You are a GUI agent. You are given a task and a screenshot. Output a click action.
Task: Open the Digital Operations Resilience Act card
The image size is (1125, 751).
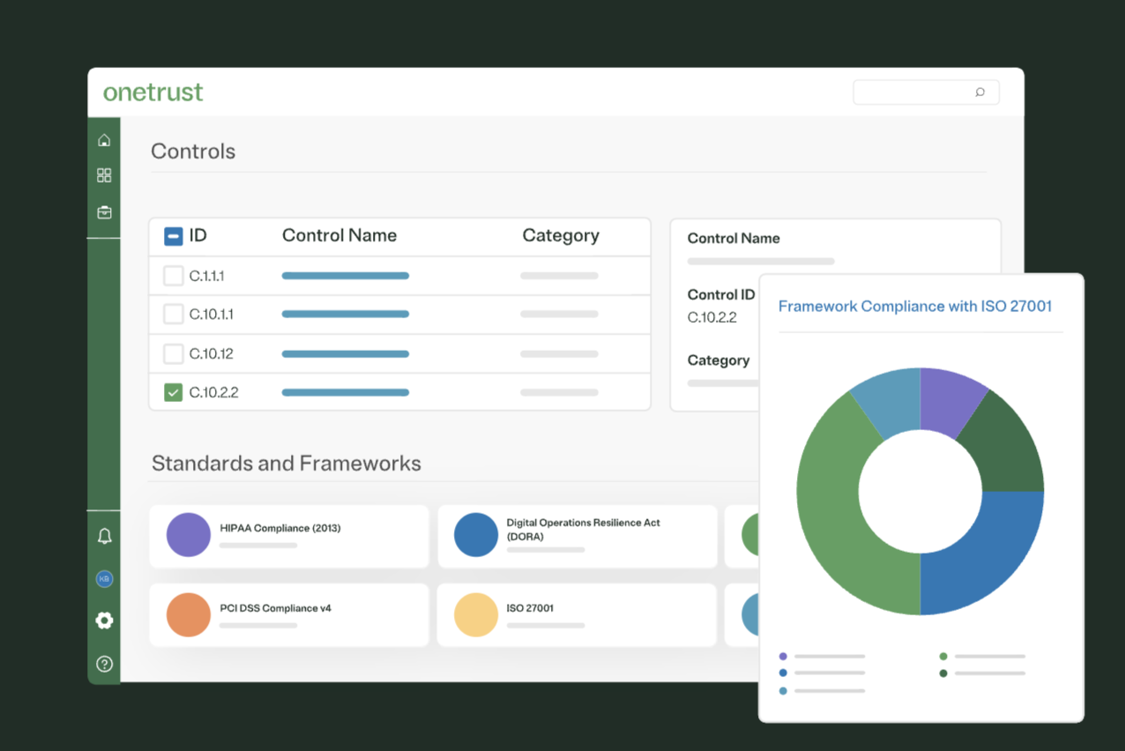(577, 536)
